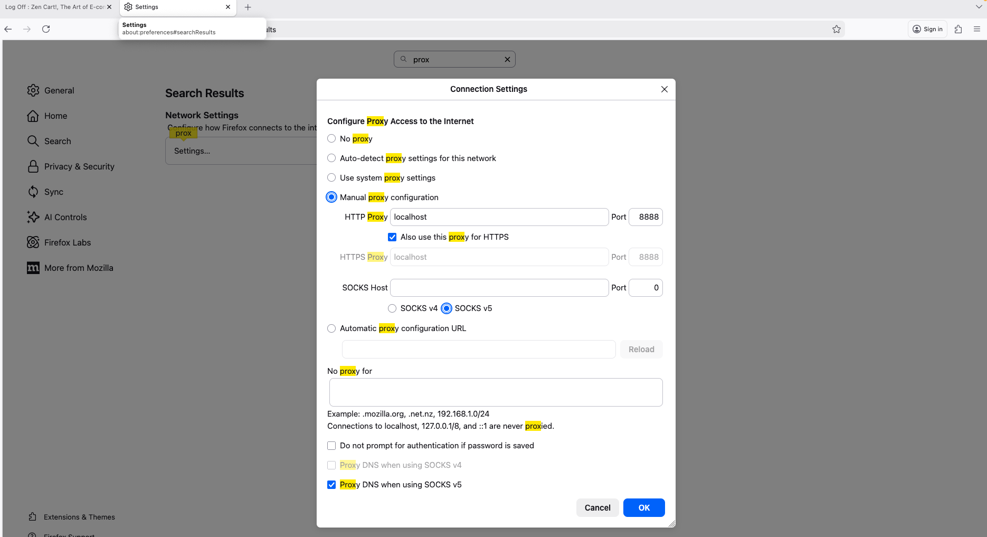Open Firefox Labs section
Image resolution: width=987 pixels, height=537 pixels.
click(x=67, y=242)
